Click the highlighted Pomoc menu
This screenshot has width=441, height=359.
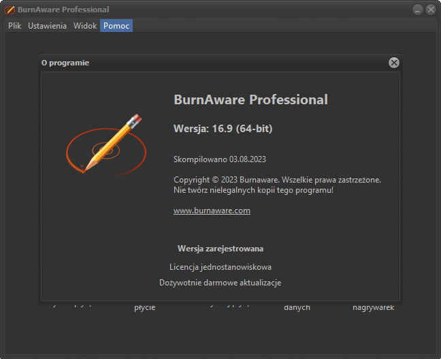pos(116,26)
